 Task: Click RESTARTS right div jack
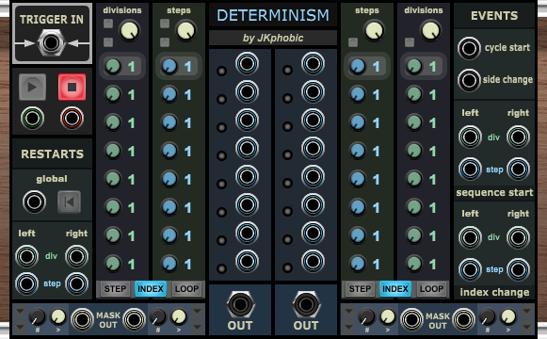pos(76,256)
